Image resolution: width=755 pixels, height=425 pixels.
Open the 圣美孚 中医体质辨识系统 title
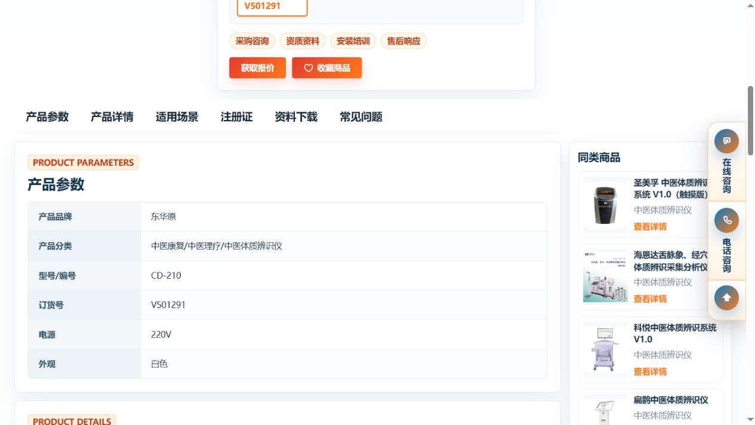click(x=671, y=189)
